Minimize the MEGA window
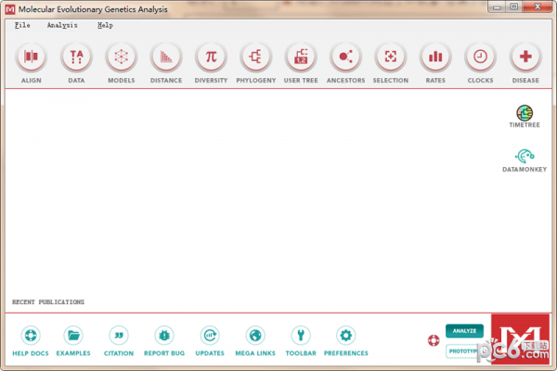 497,7
